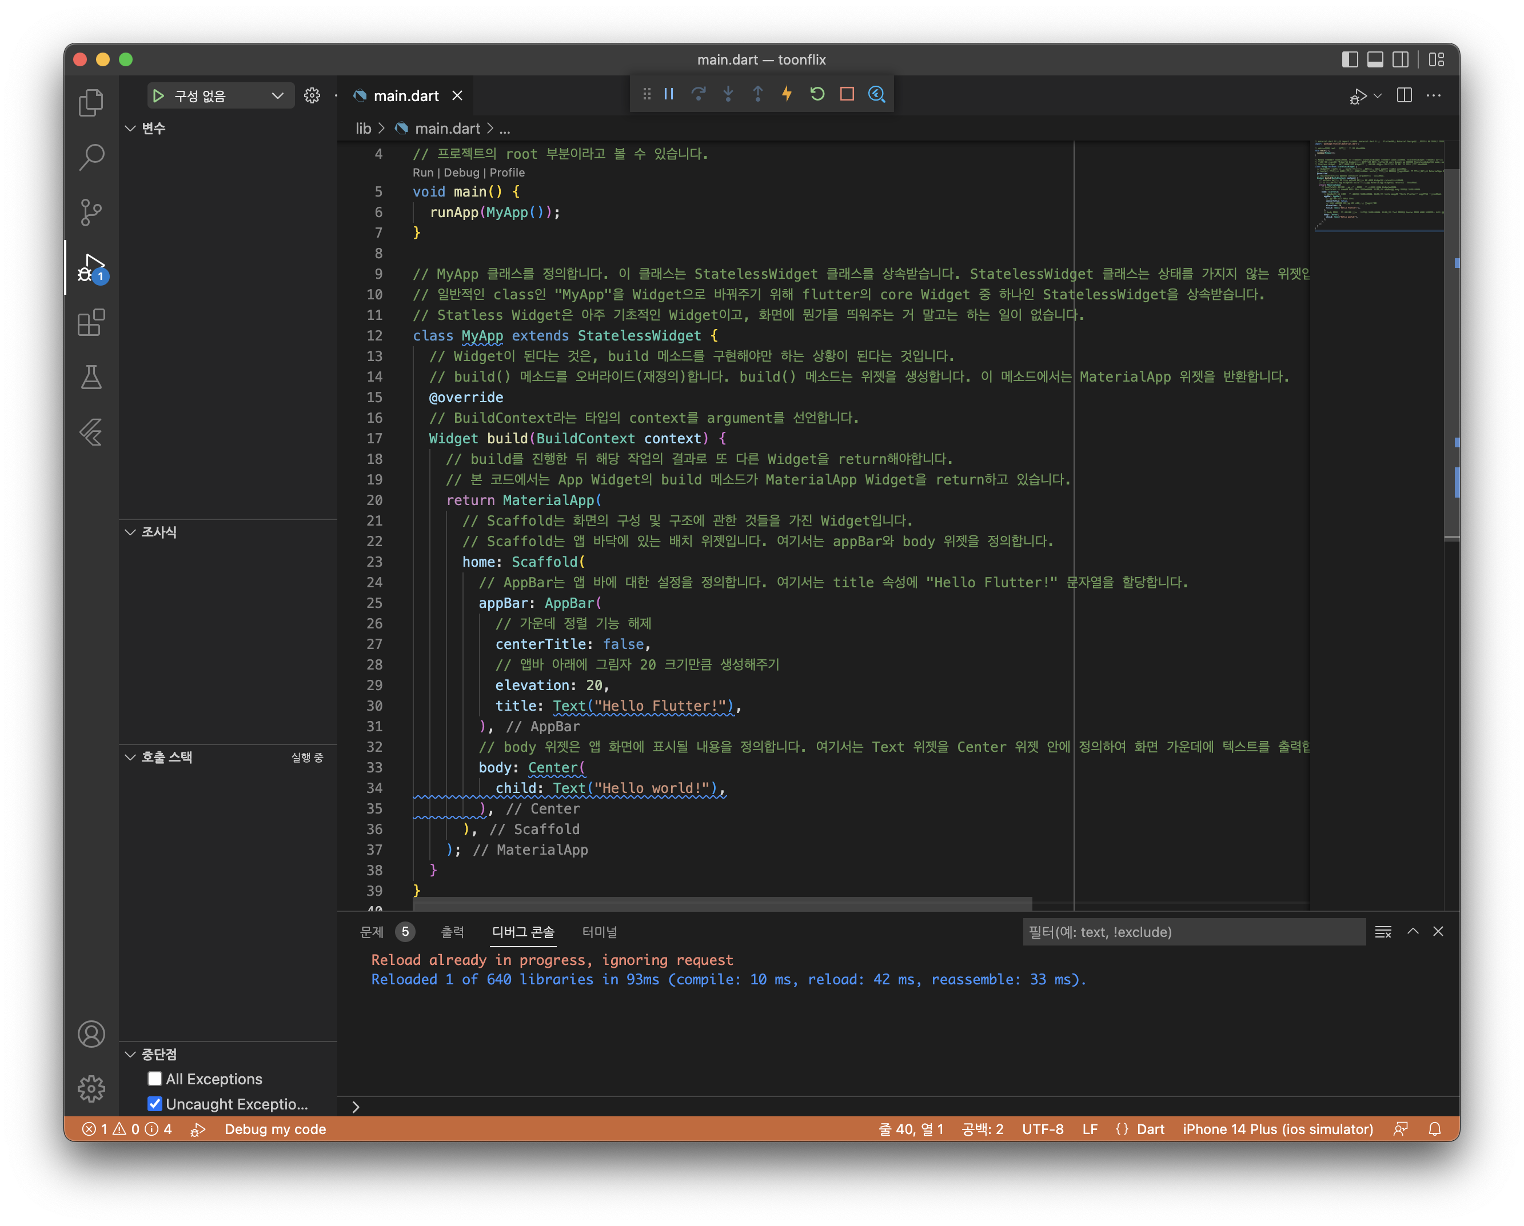Open the Testing flask view
Screen dimensions: 1524x1226
point(91,377)
